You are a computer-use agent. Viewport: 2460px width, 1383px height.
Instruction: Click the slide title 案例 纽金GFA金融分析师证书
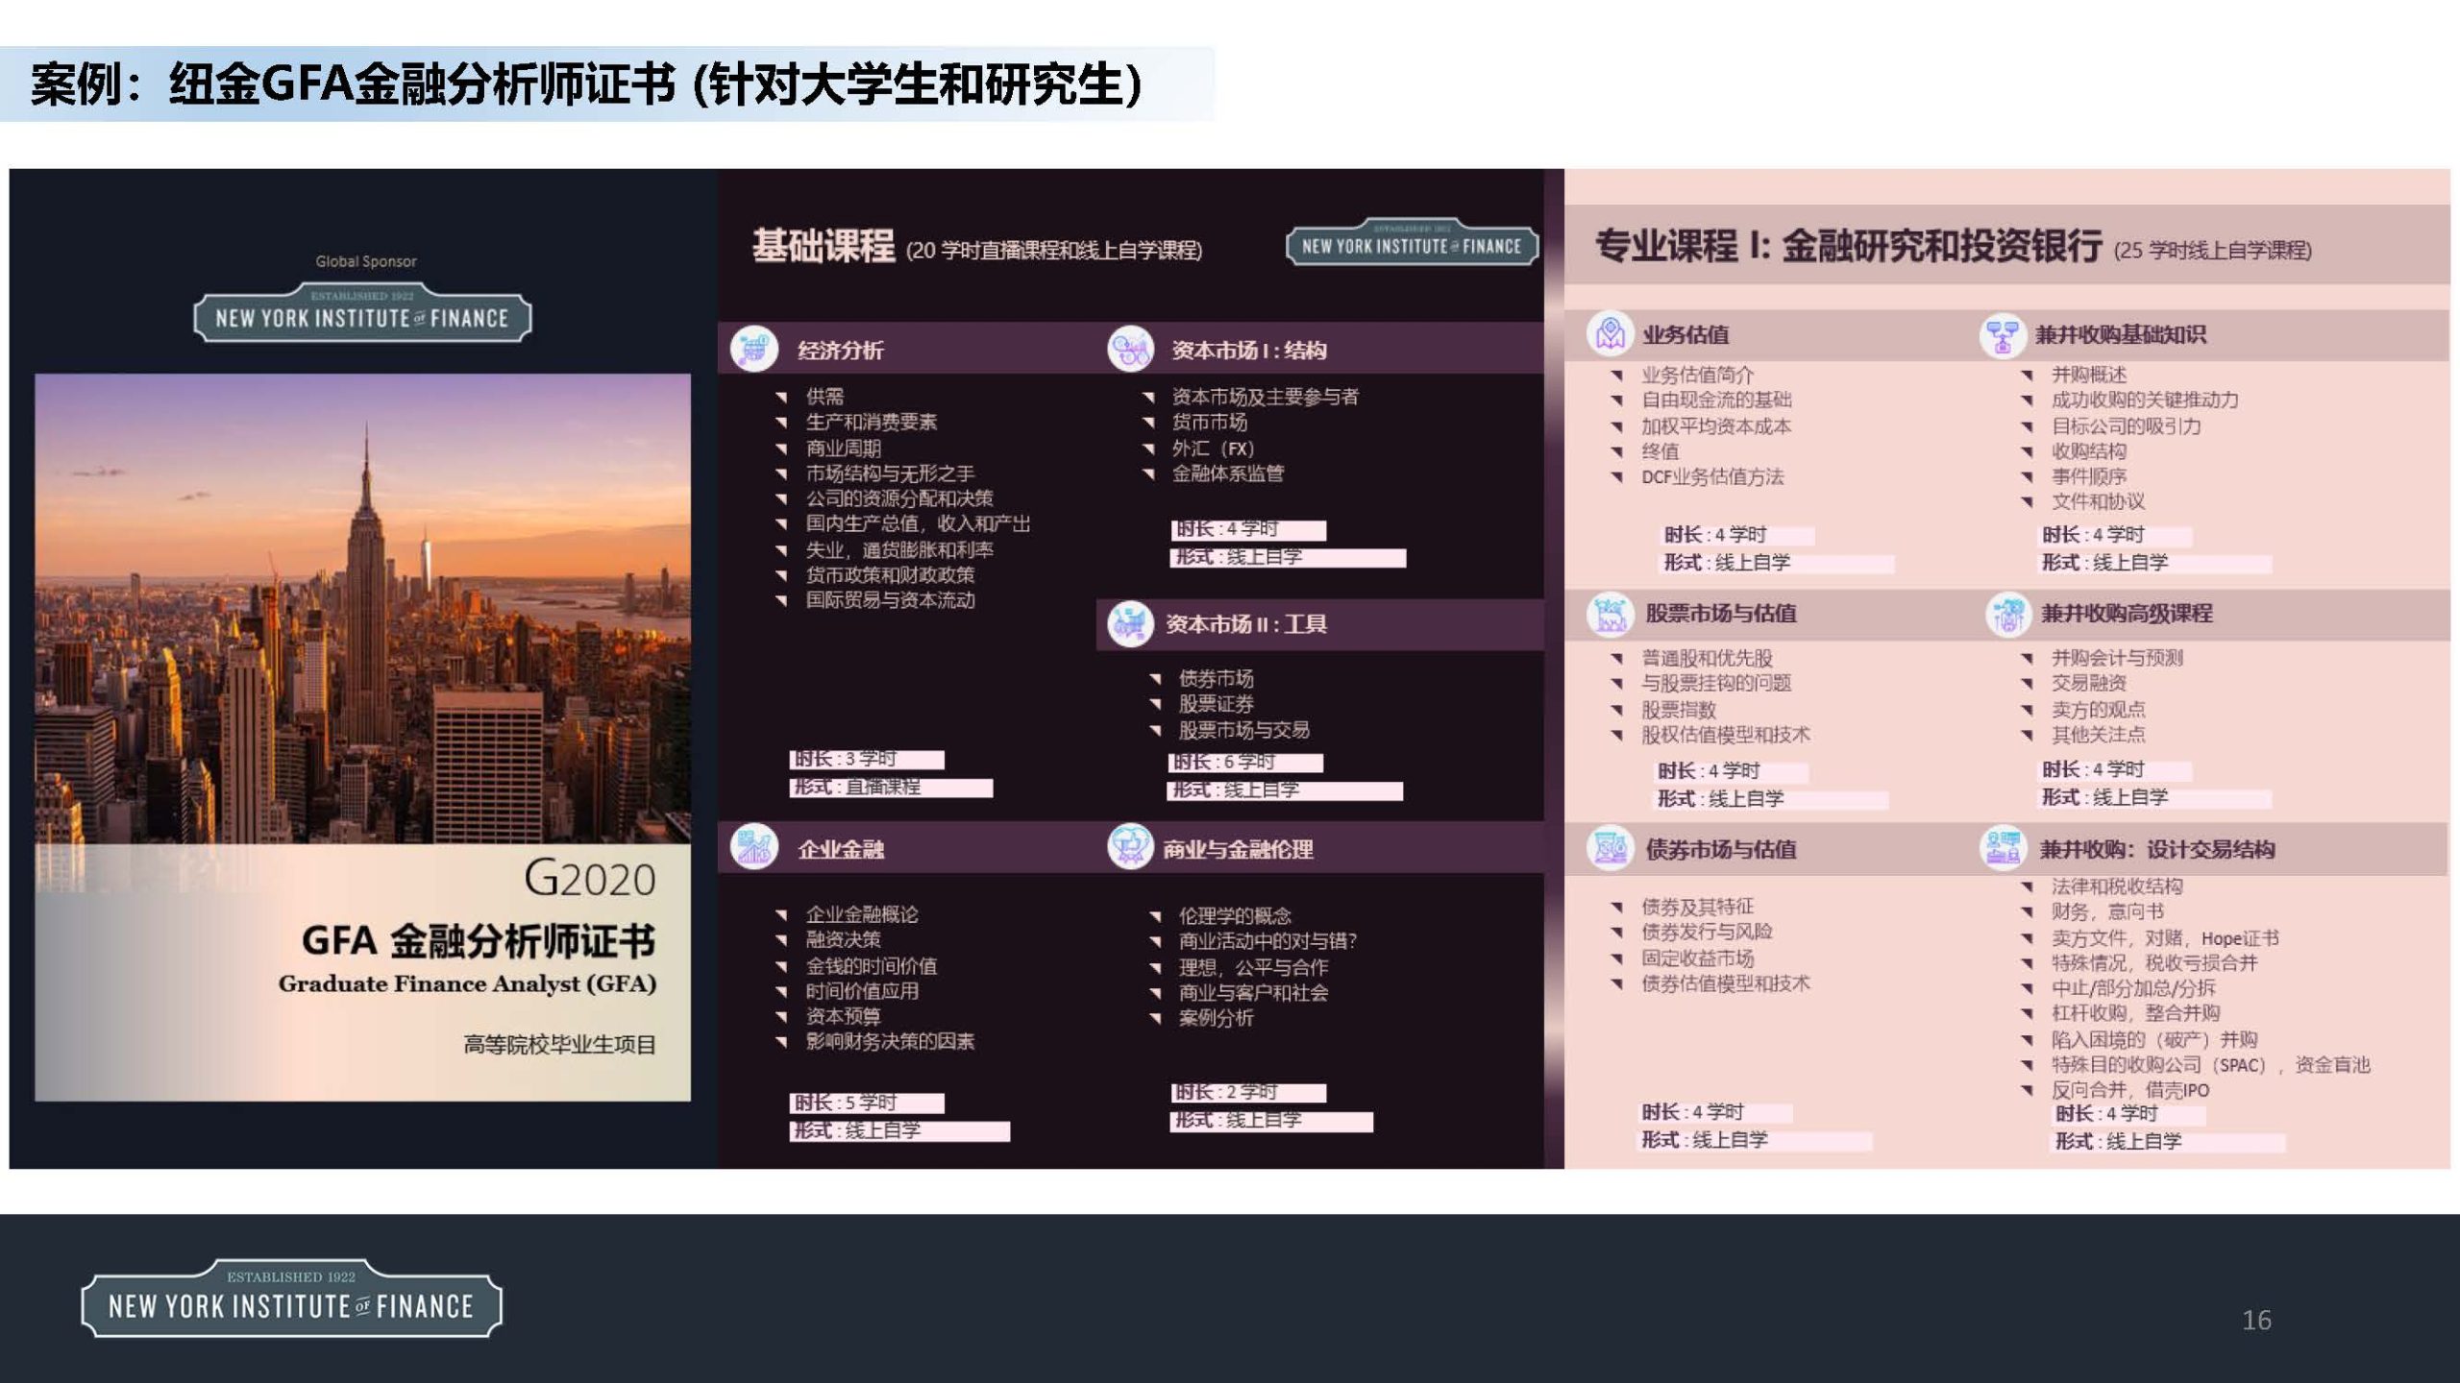pyautogui.click(x=586, y=84)
